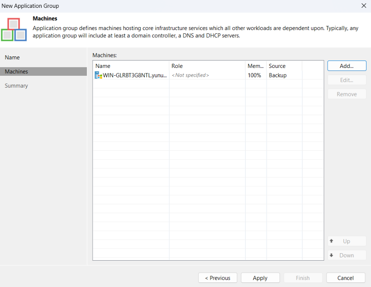Go to the Name wizard step

[12, 58]
